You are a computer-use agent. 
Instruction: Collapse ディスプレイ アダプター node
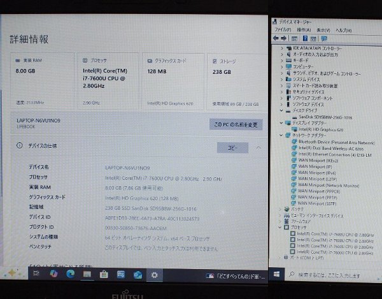pos(281,122)
